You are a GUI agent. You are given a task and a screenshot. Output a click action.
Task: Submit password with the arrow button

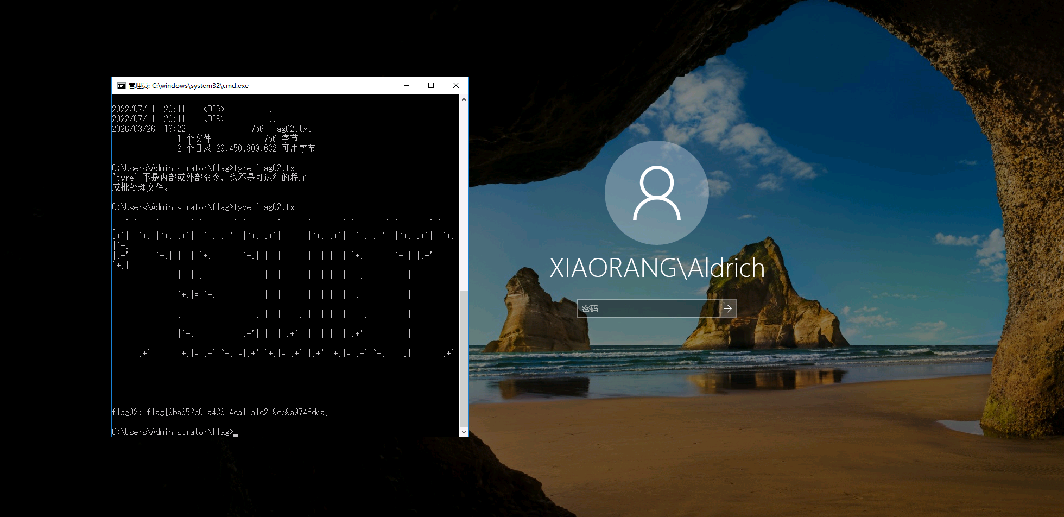tap(728, 308)
